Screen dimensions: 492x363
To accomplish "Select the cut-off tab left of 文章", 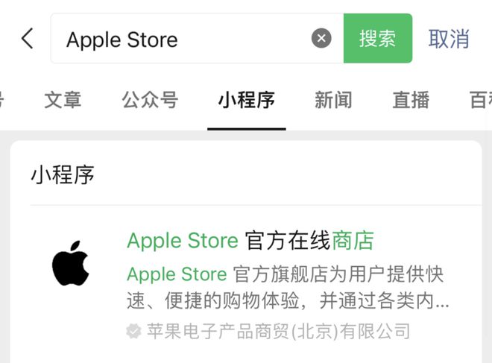I will coord(1,100).
